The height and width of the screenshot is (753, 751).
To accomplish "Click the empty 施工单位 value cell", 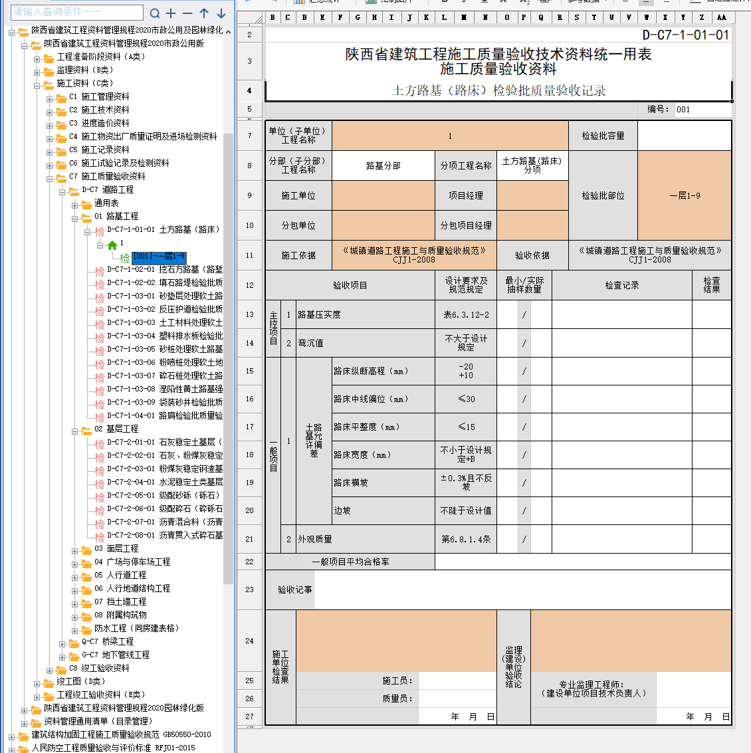I will click(383, 195).
